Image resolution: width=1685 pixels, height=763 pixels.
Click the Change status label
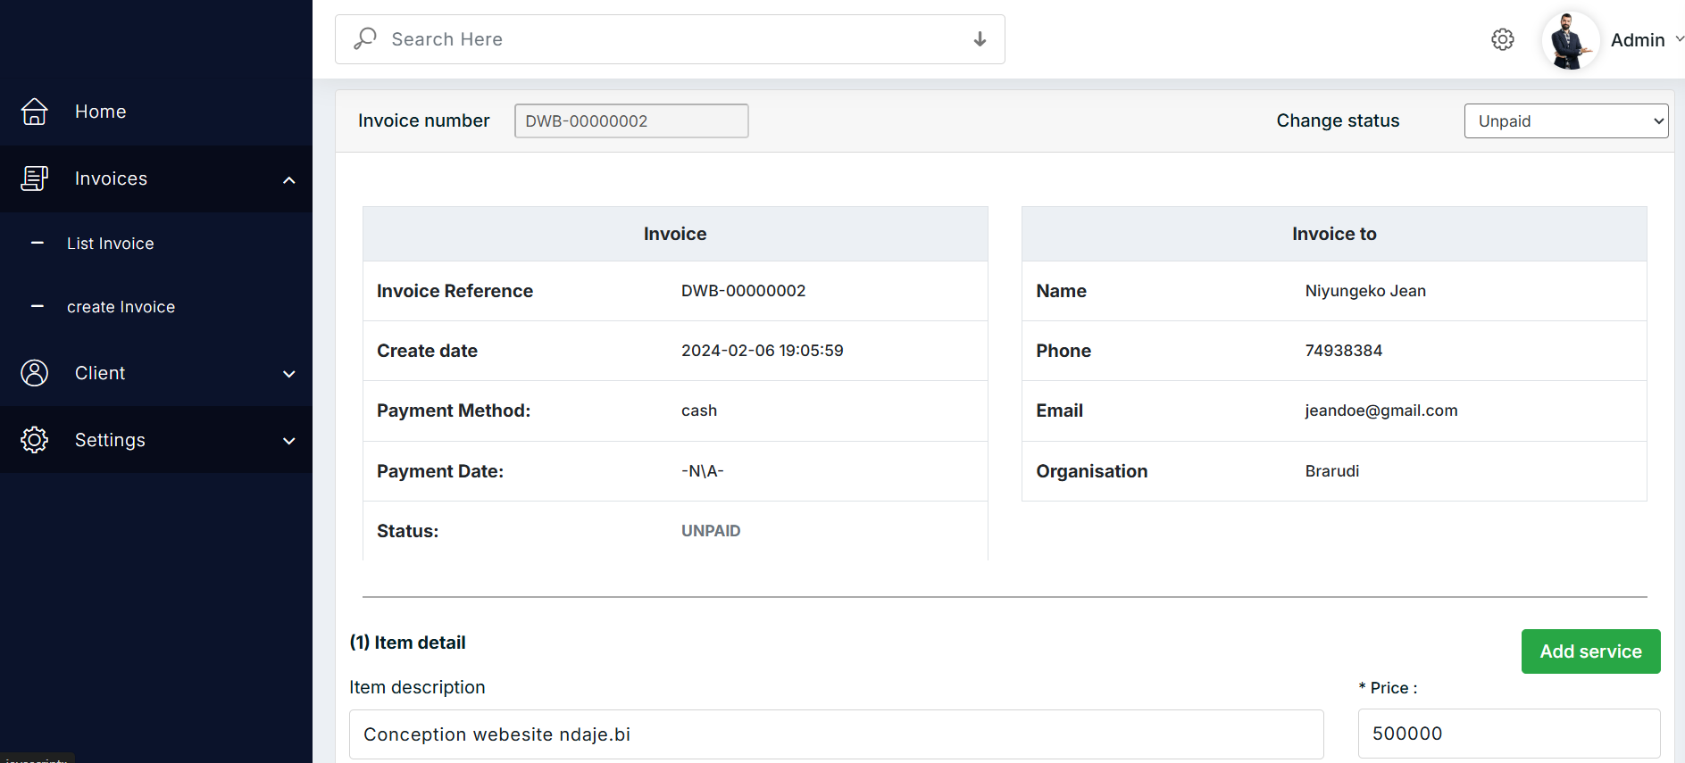pos(1338,120)
